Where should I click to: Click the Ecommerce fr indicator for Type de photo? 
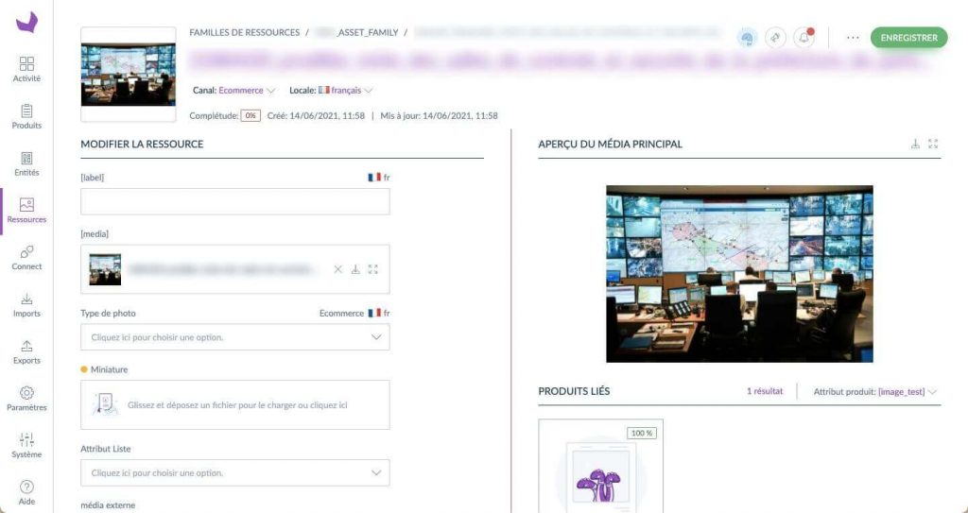pos(354,313)
